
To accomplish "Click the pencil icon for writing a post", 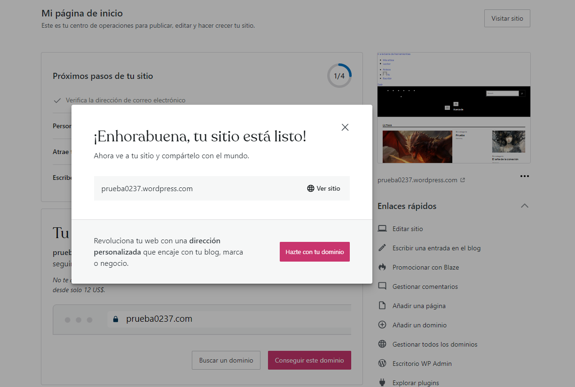I will pos(382,248).
